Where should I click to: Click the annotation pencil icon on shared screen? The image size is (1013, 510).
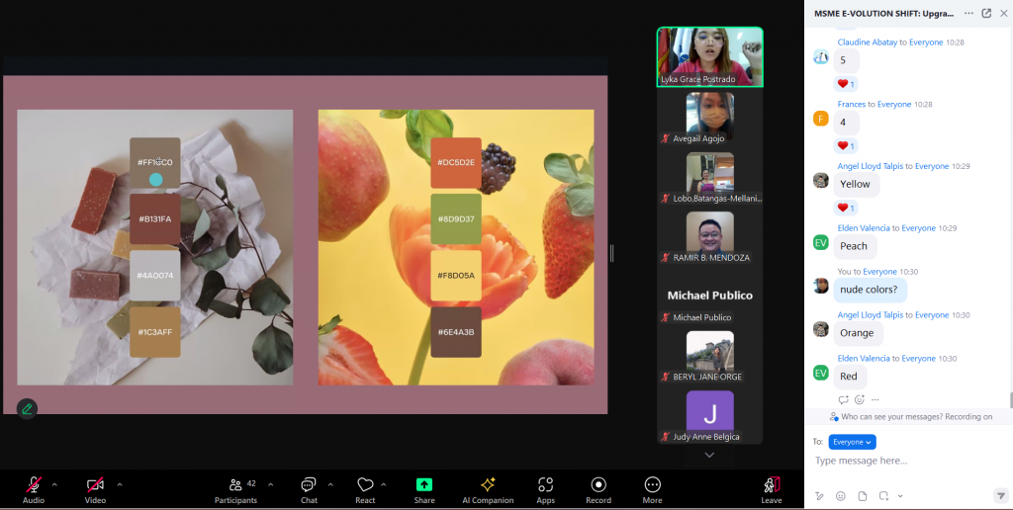pyautogui.click(x=27, y=408)
